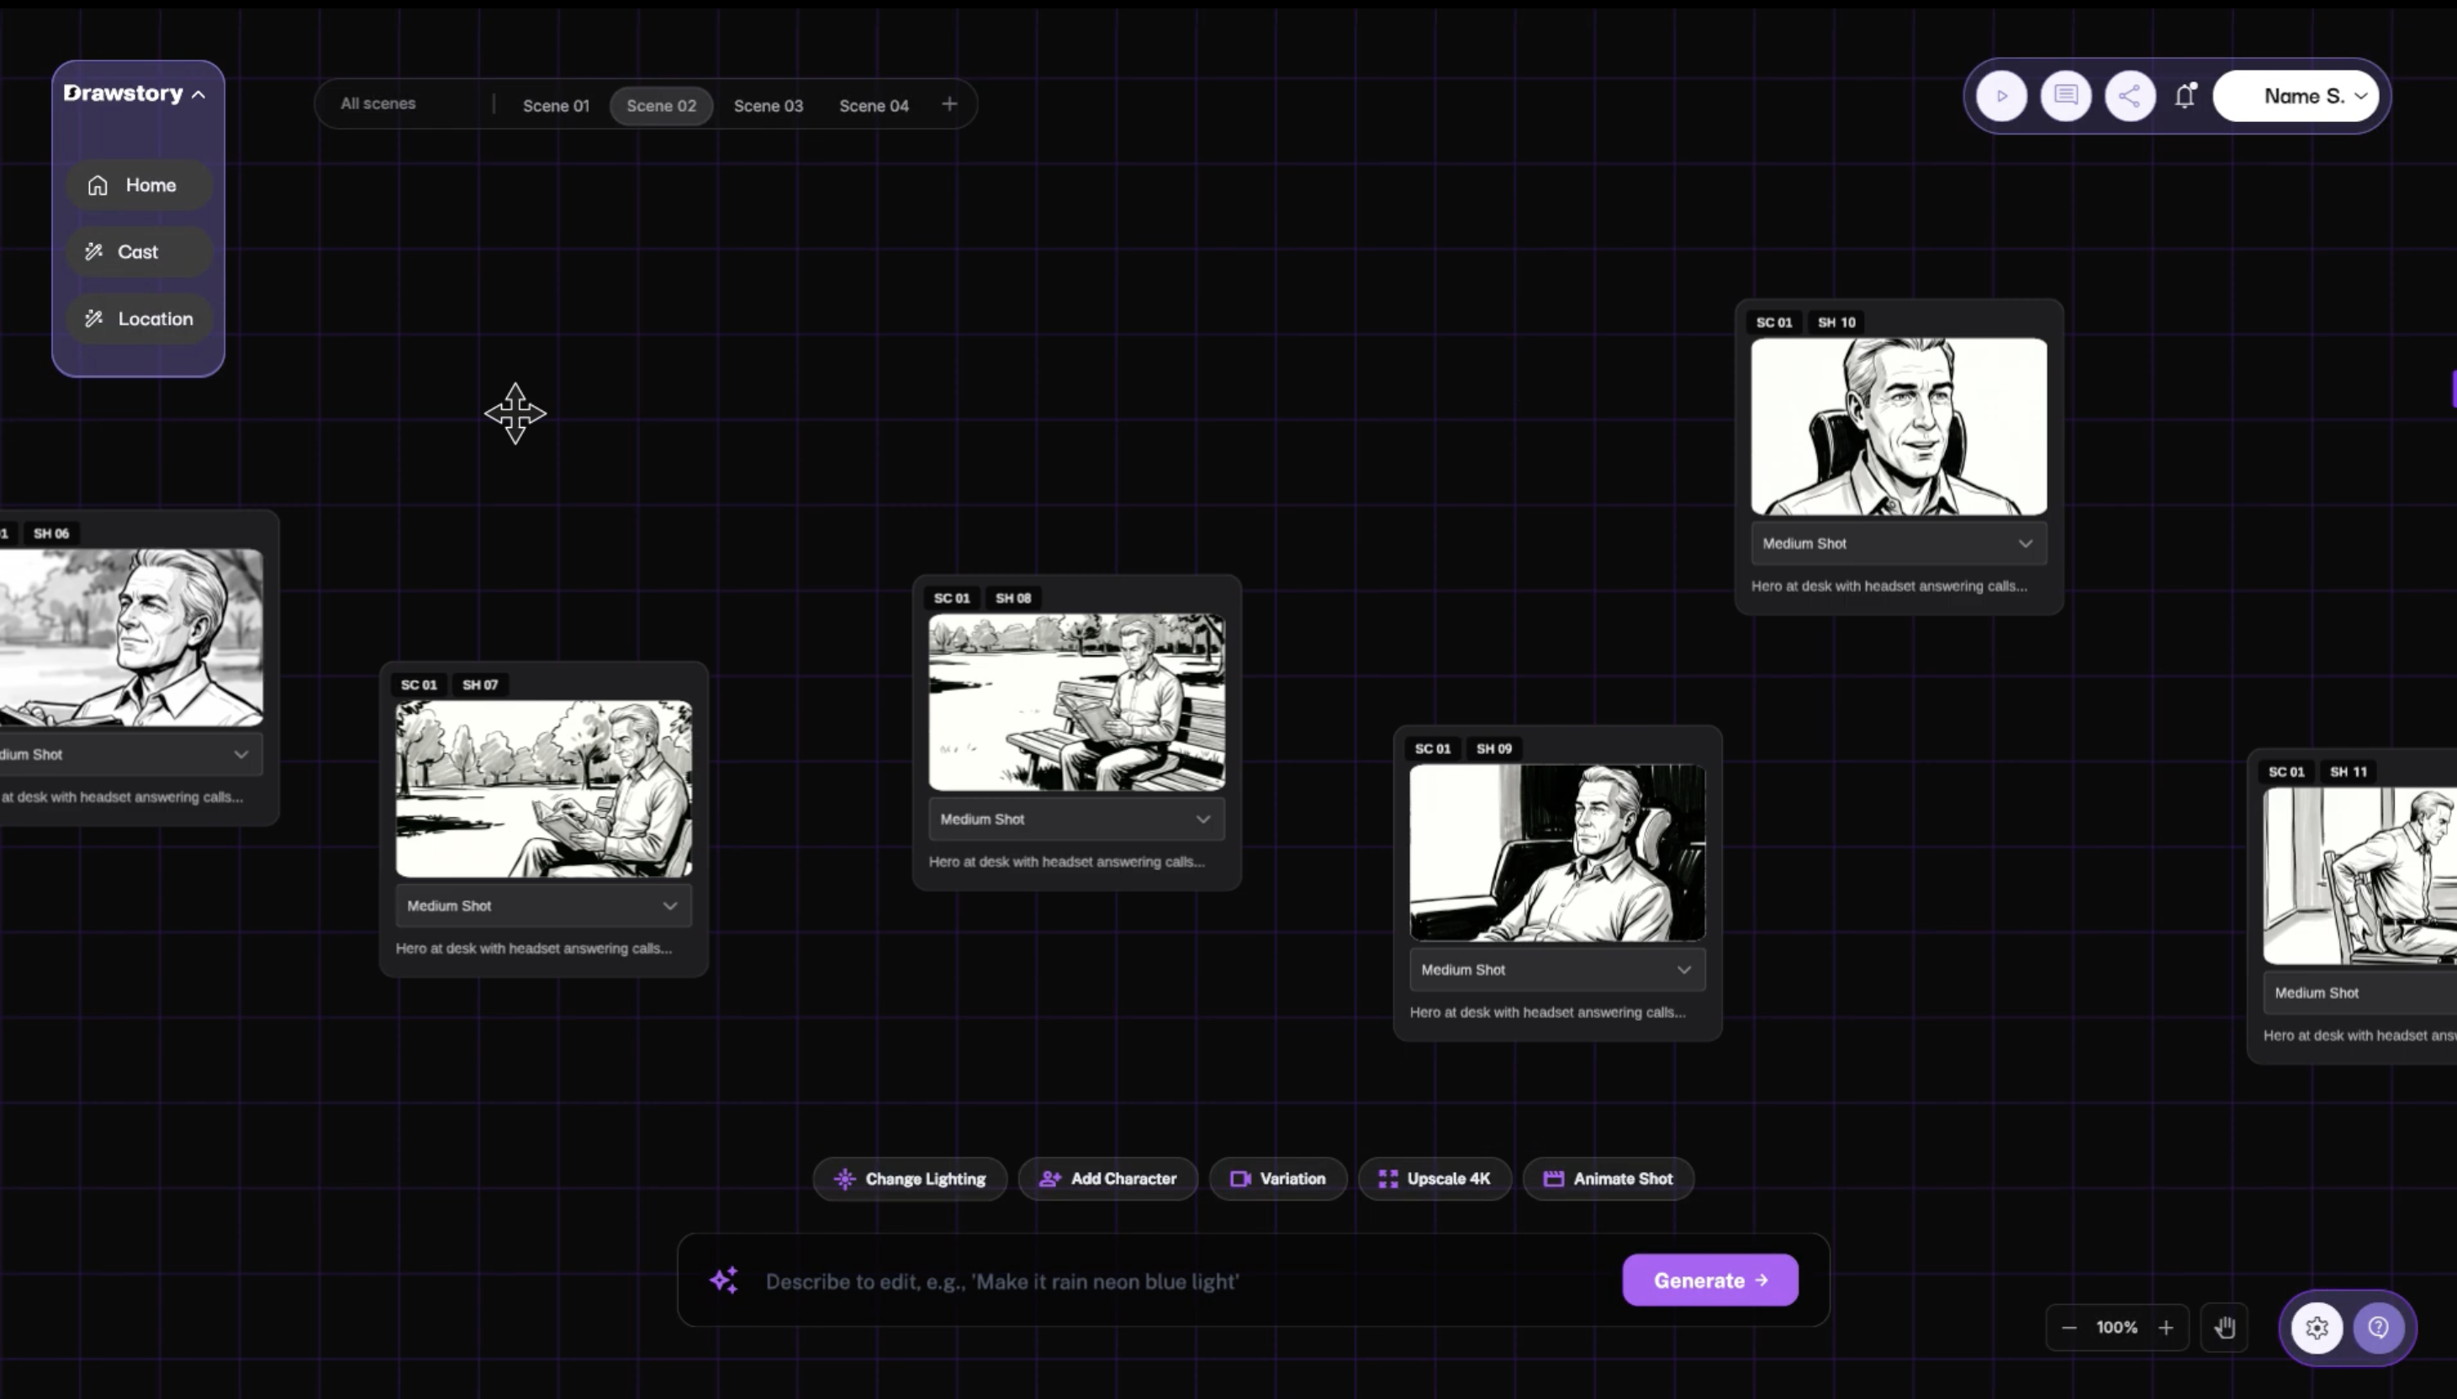Click SC 01 tag on SH 08 card

(952, 599)
